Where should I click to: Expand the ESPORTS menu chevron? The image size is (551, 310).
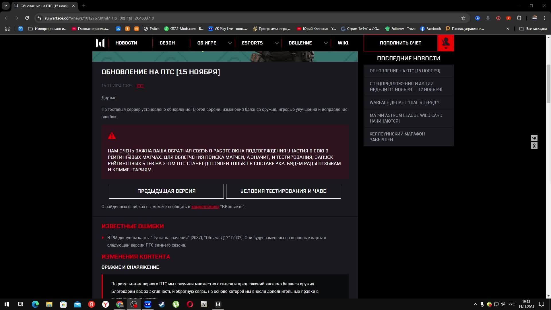point(276,43)
